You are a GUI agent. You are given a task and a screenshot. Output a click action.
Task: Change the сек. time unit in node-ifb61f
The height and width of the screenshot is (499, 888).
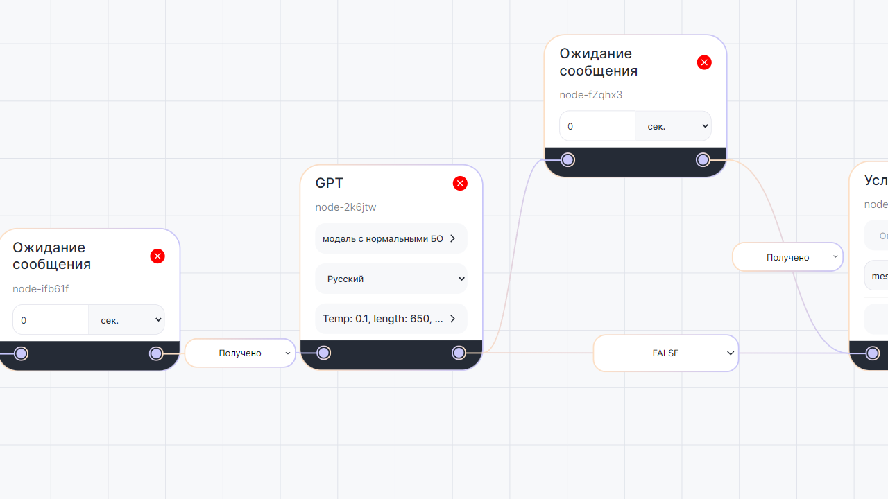point(127,319)
